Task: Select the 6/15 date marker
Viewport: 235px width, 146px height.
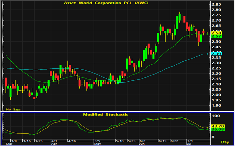Action: [163, 141]
